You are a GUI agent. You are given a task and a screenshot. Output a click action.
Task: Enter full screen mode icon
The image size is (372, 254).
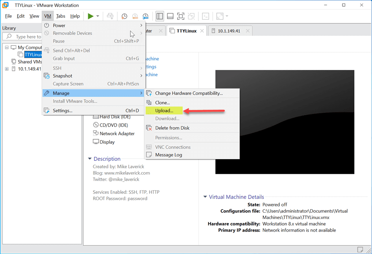(x=181, y=16)
